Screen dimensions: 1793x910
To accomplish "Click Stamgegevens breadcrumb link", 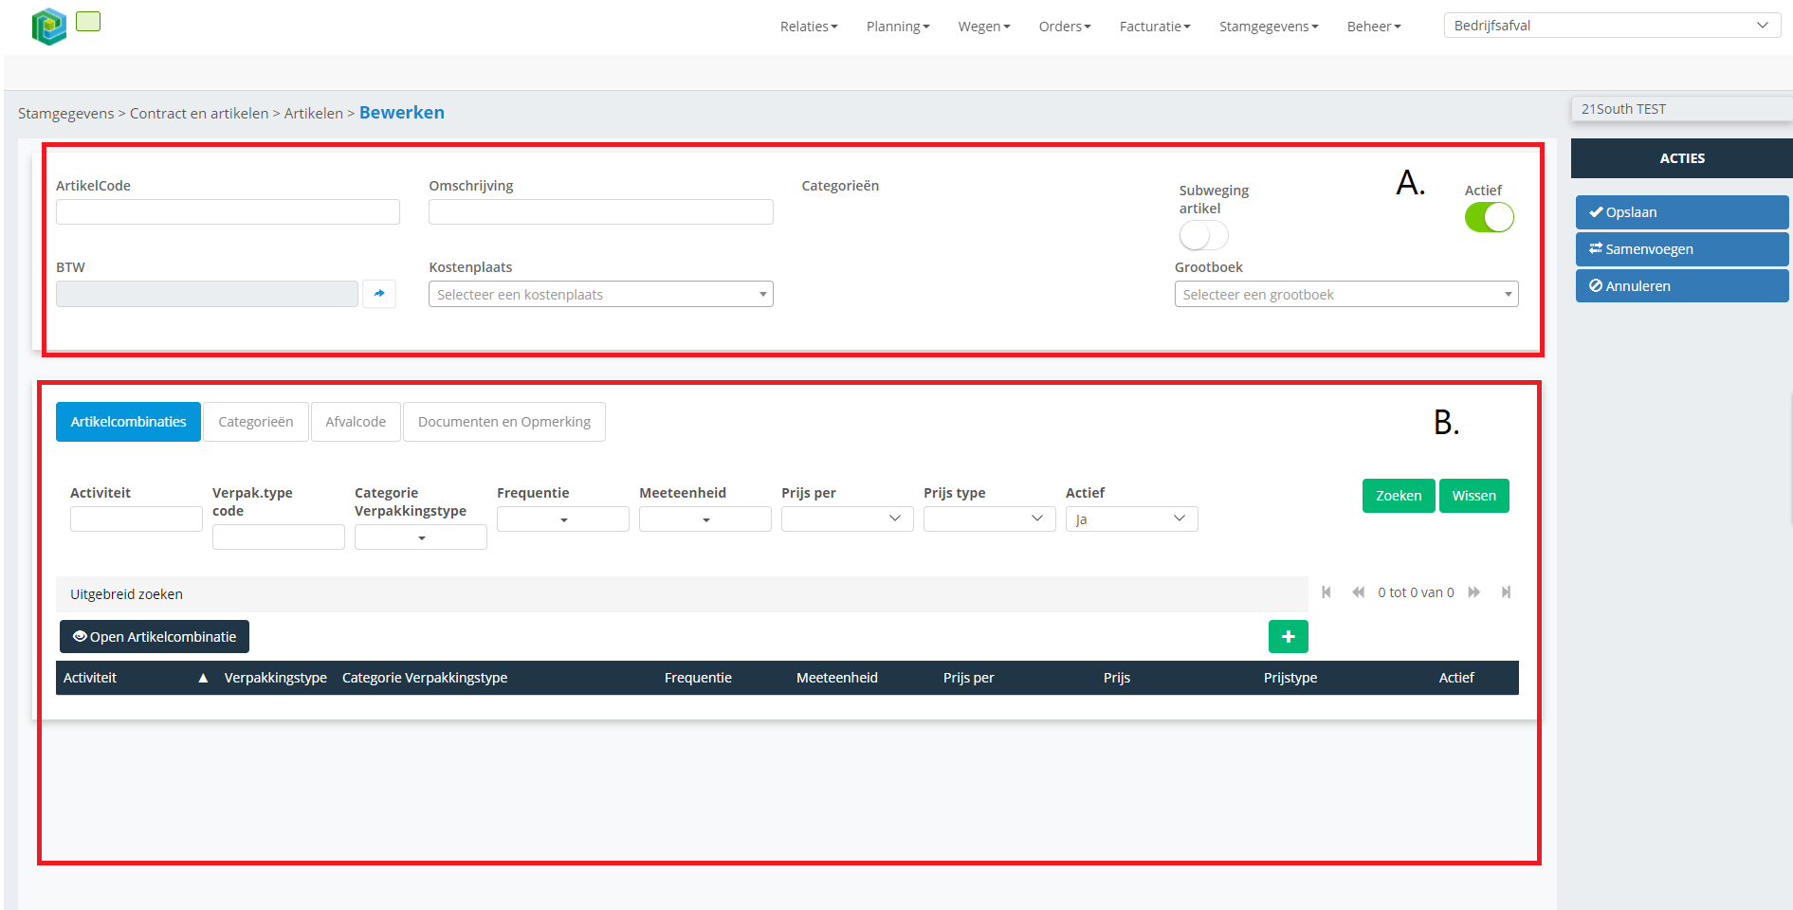I will [x=65, y=114].
